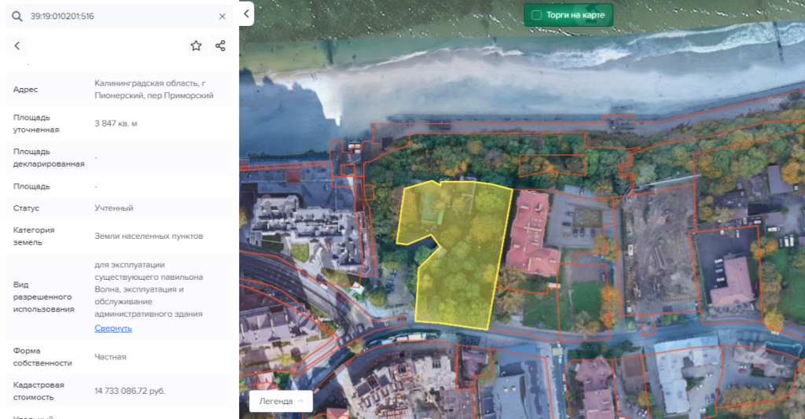This screenshot has width=805, height=419.
Task: Click the Площадь декларированная row label
Action: coord(48,157)
